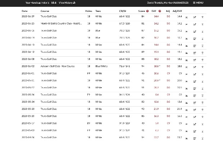Image resolution: width=223 pixels, height=141 pixels.
Task: Open stats chart for 2023-05-26 round
Action: pos(187,95)
